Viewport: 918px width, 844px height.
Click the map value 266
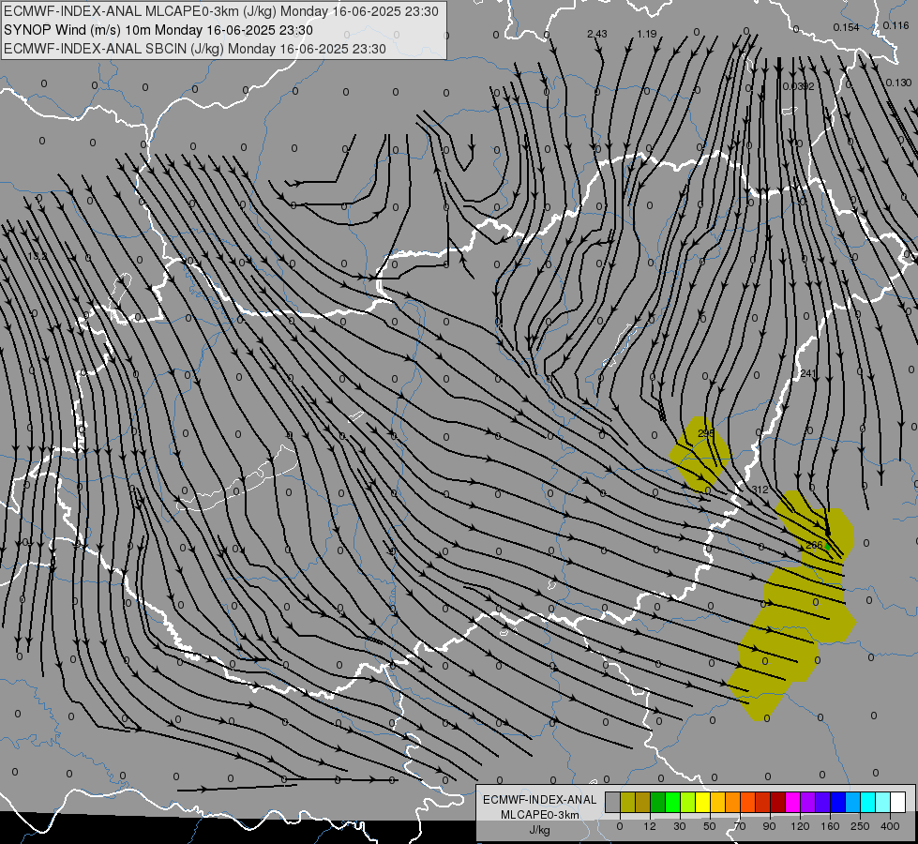(x=814, y=545)
